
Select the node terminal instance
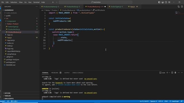(162, 73)
